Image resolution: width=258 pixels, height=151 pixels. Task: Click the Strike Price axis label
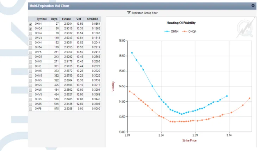pyautogui.click(x=189, y=140)
